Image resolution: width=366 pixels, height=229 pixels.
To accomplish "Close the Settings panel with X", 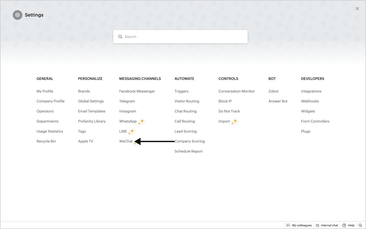I will [x=357, y=9].
